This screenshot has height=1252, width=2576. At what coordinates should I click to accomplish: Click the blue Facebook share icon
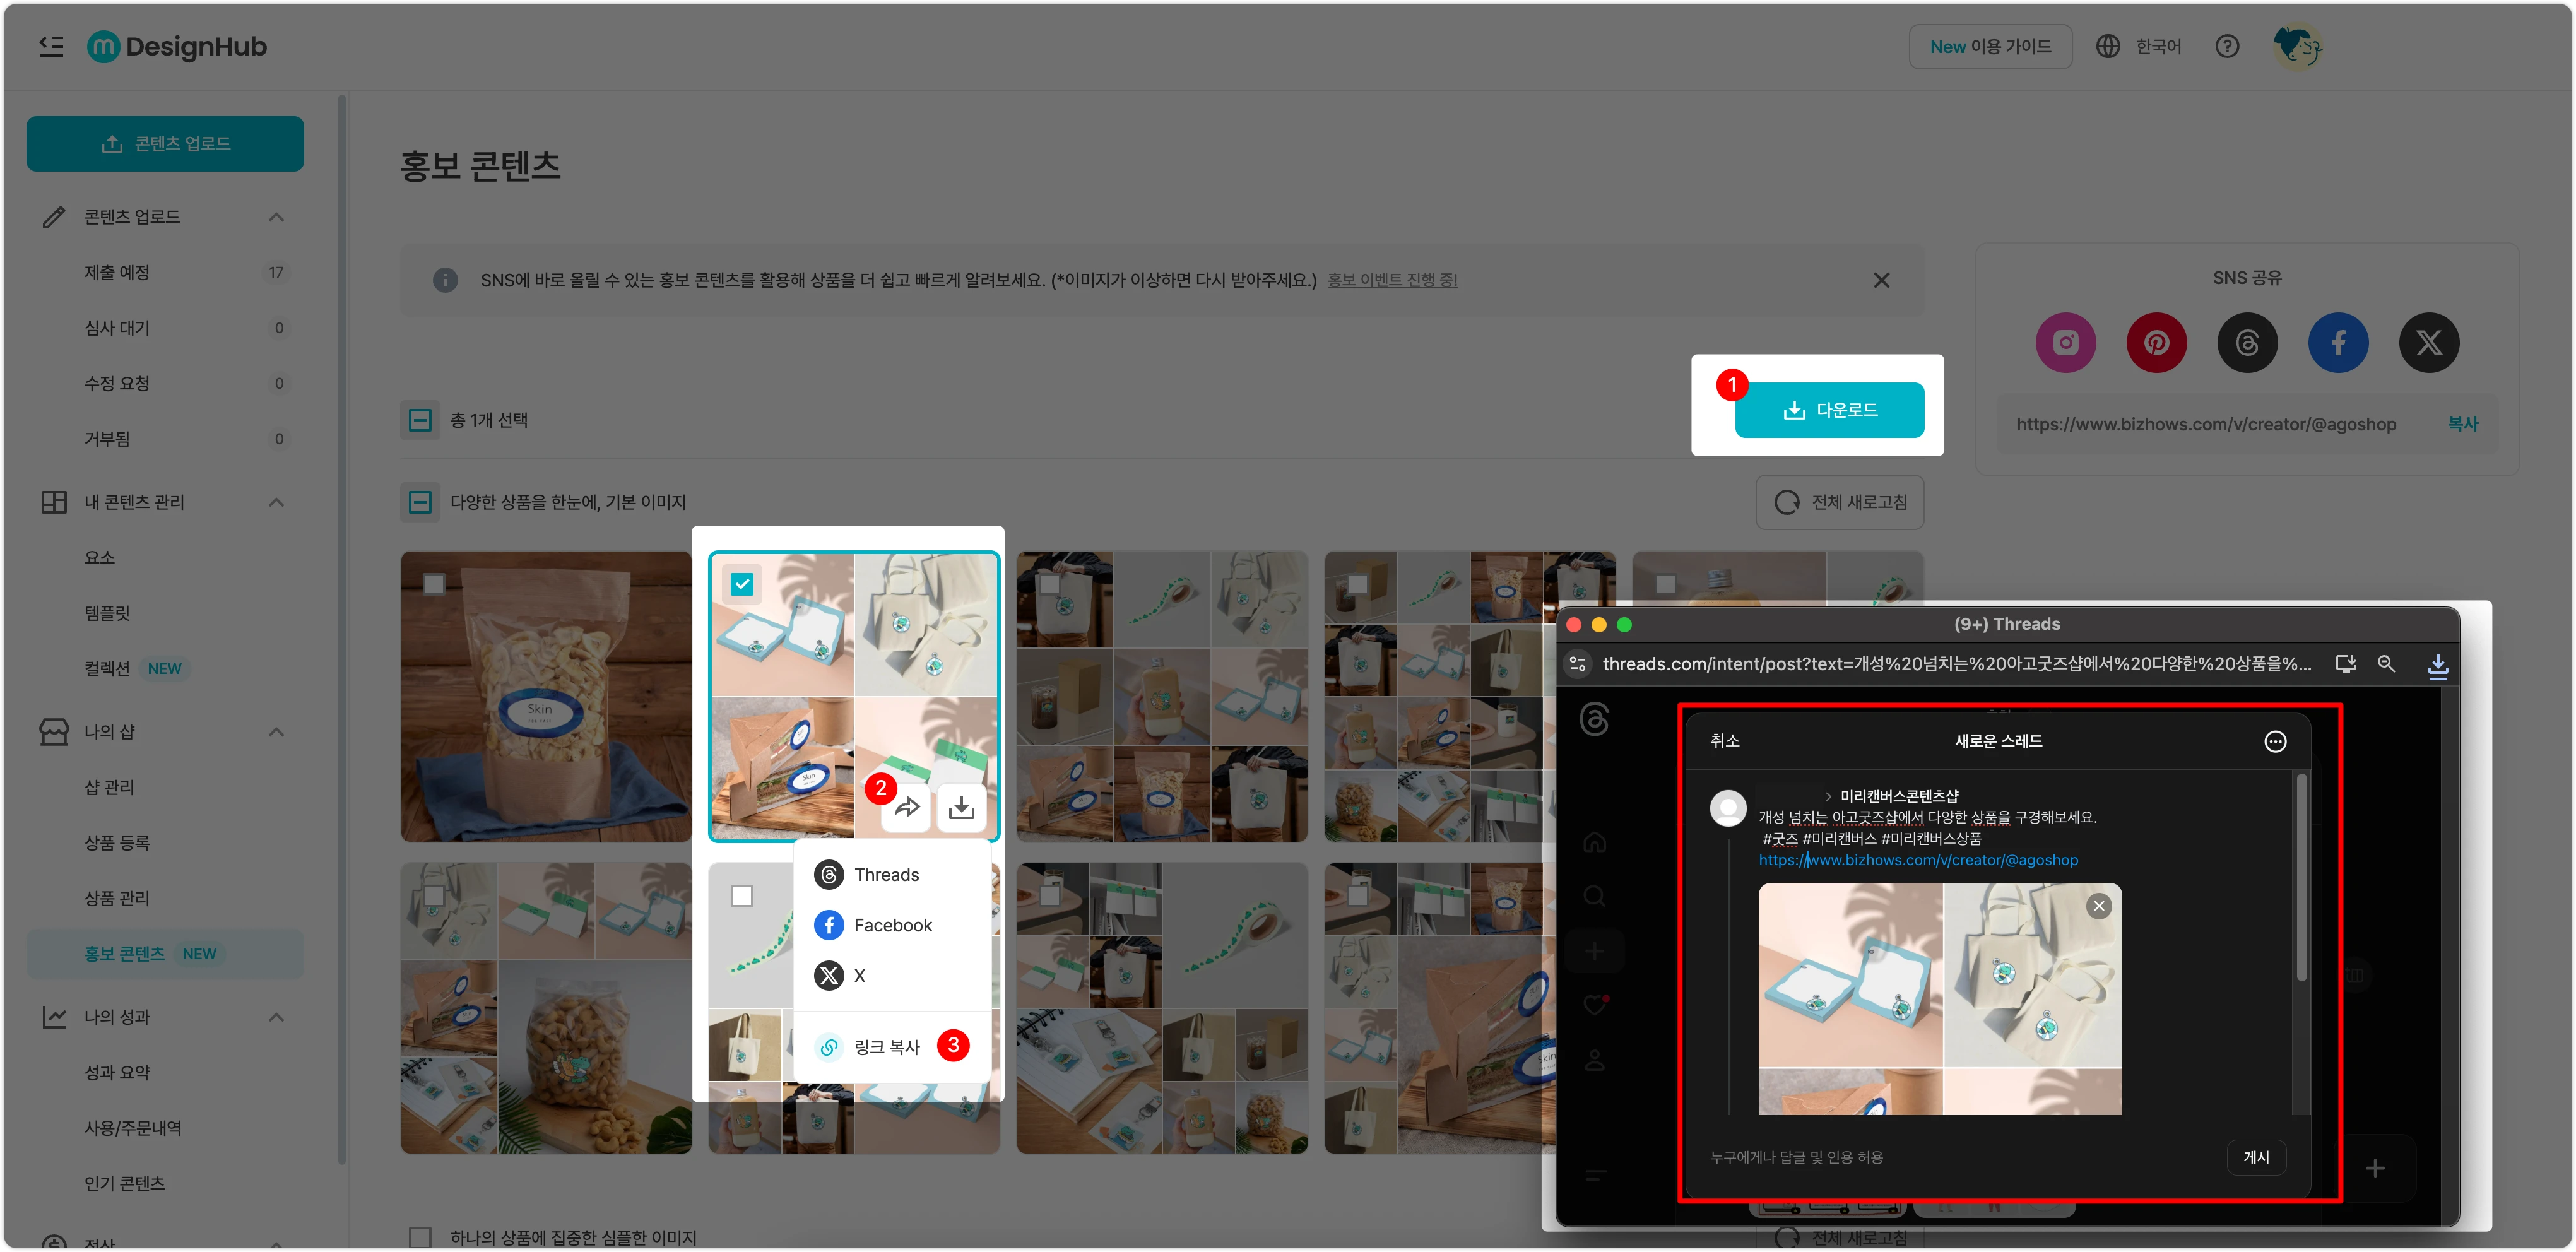coord(2338,343)
